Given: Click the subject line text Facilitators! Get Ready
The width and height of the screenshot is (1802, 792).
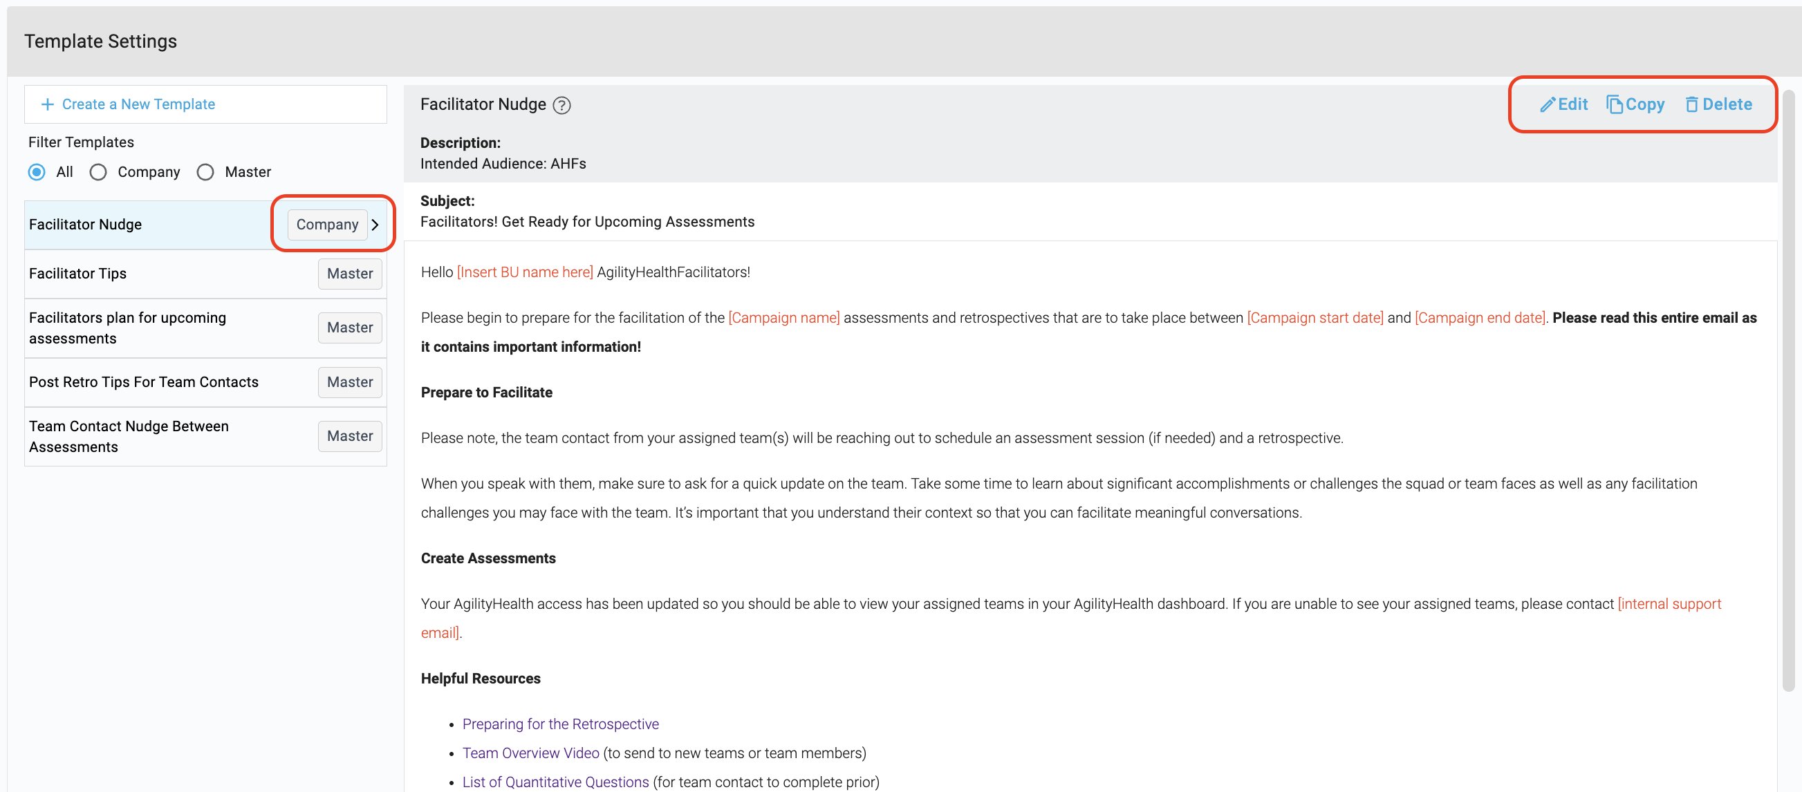Looking at the screenshot, I should 587,222.
